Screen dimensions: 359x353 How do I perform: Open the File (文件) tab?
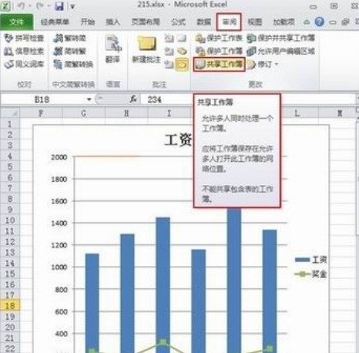point(17,22)
